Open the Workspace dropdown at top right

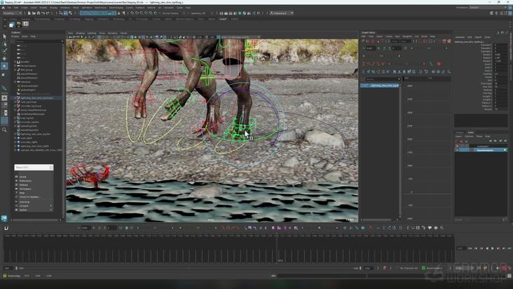pyautogui.click(x=488, y=7)
